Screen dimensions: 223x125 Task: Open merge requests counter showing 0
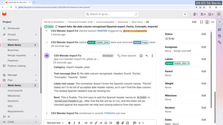click(x=203, y=14)
